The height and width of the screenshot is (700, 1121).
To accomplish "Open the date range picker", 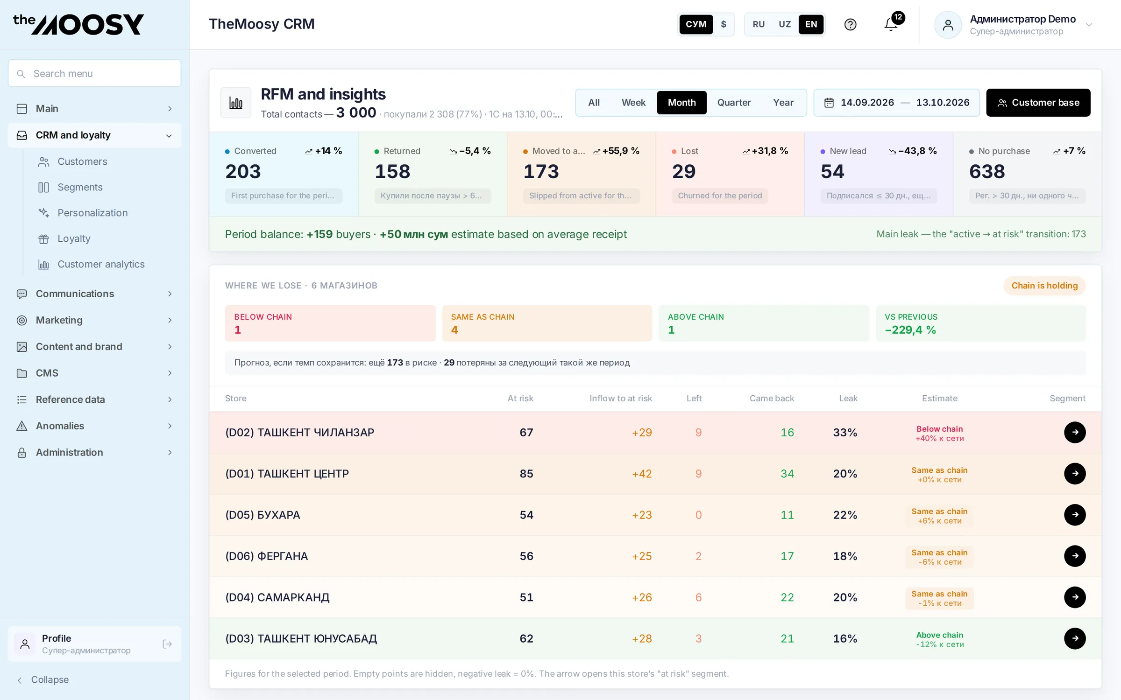I will pos(896,103).
